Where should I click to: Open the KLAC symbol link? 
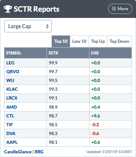[12, 89]
